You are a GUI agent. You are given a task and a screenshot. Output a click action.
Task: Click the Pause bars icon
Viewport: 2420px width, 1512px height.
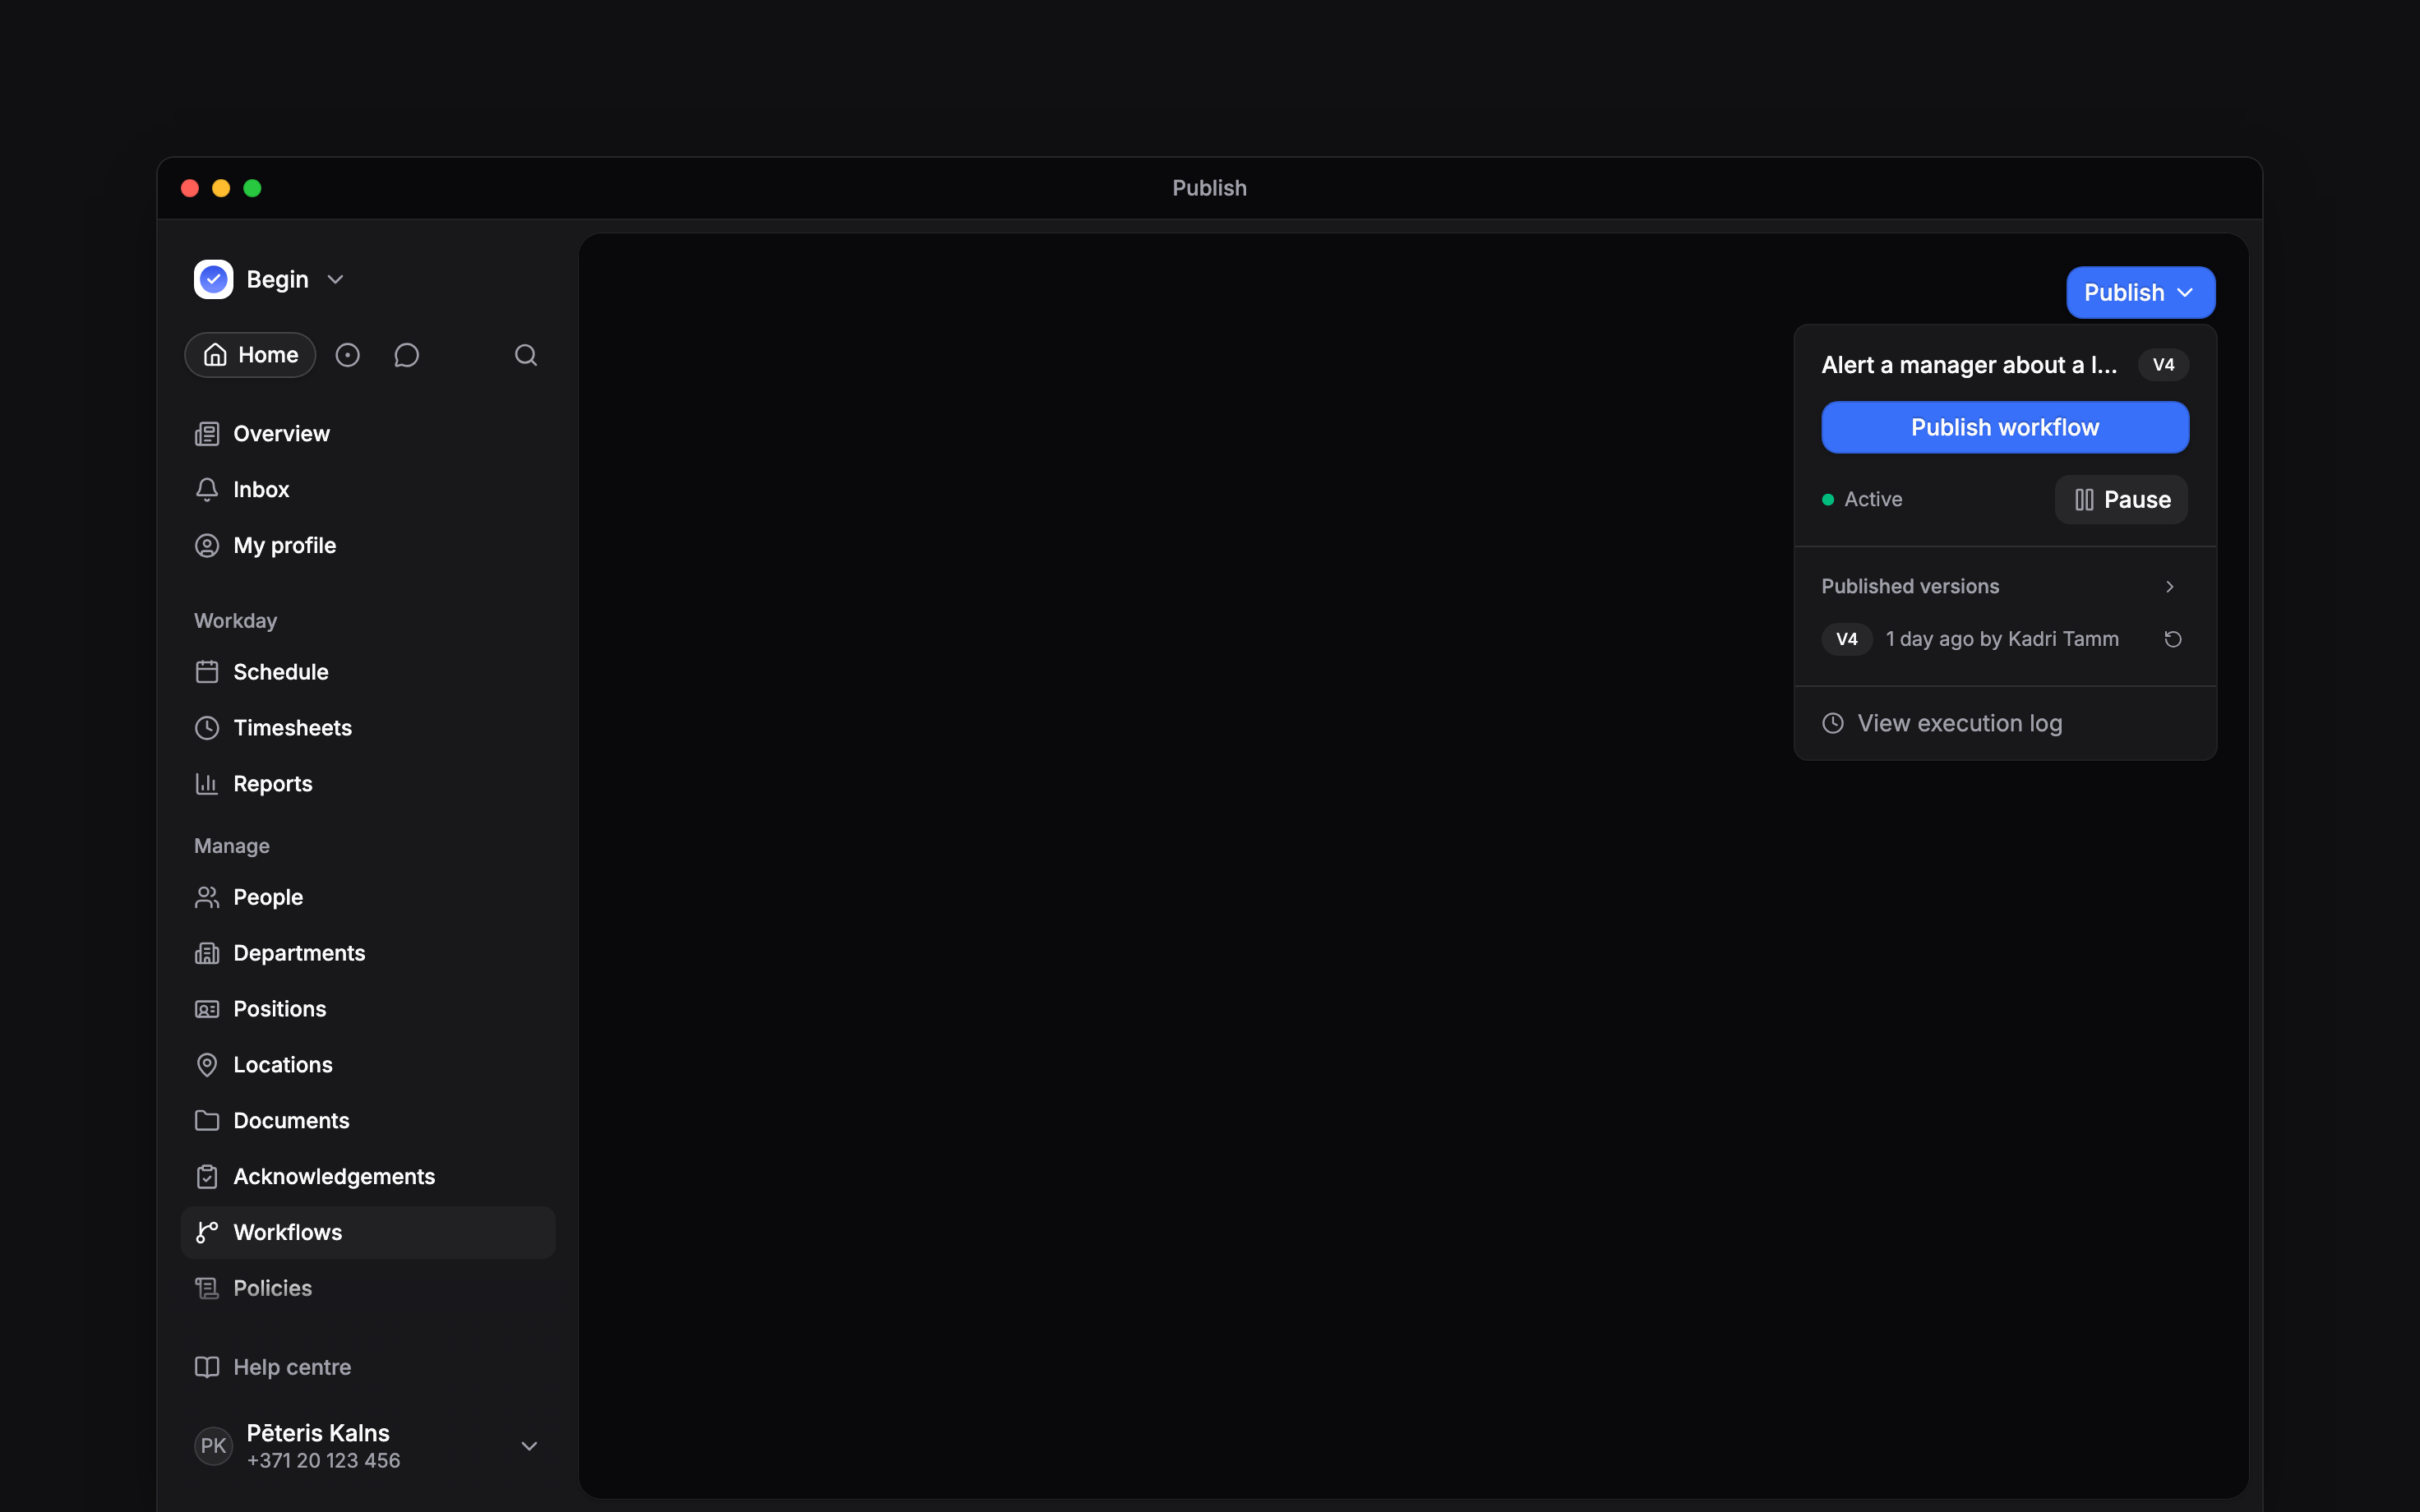click(x=2084, y=500)
